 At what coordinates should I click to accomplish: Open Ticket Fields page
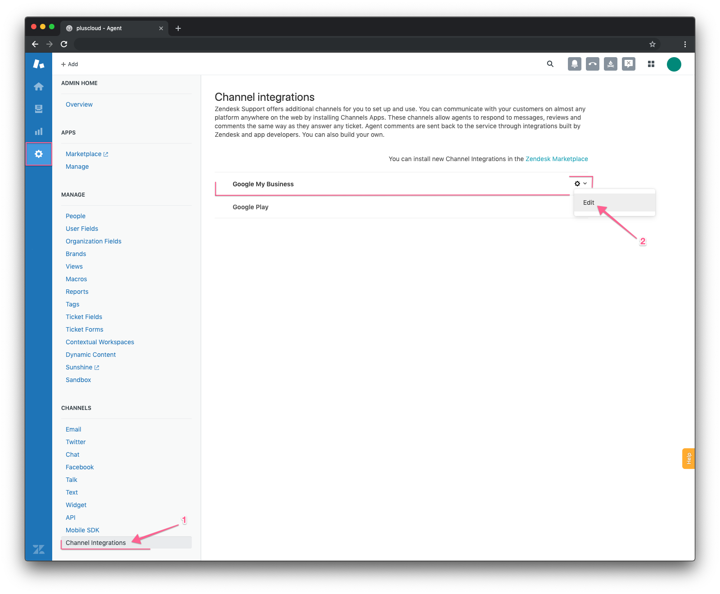point(84,317)
